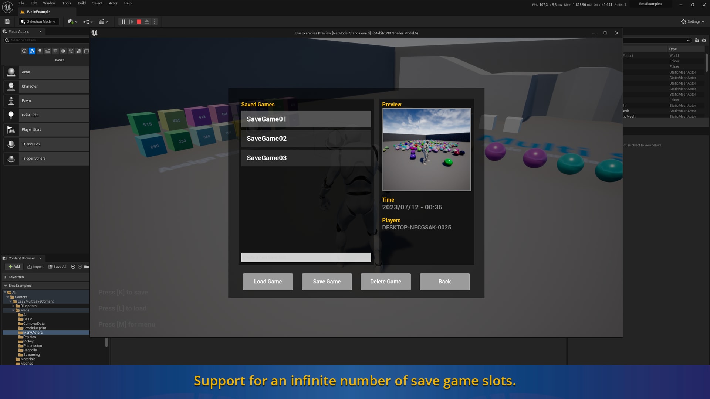Open the Build menu in the menu bar
Screen dimensions: 710x399
pos(81,3)
